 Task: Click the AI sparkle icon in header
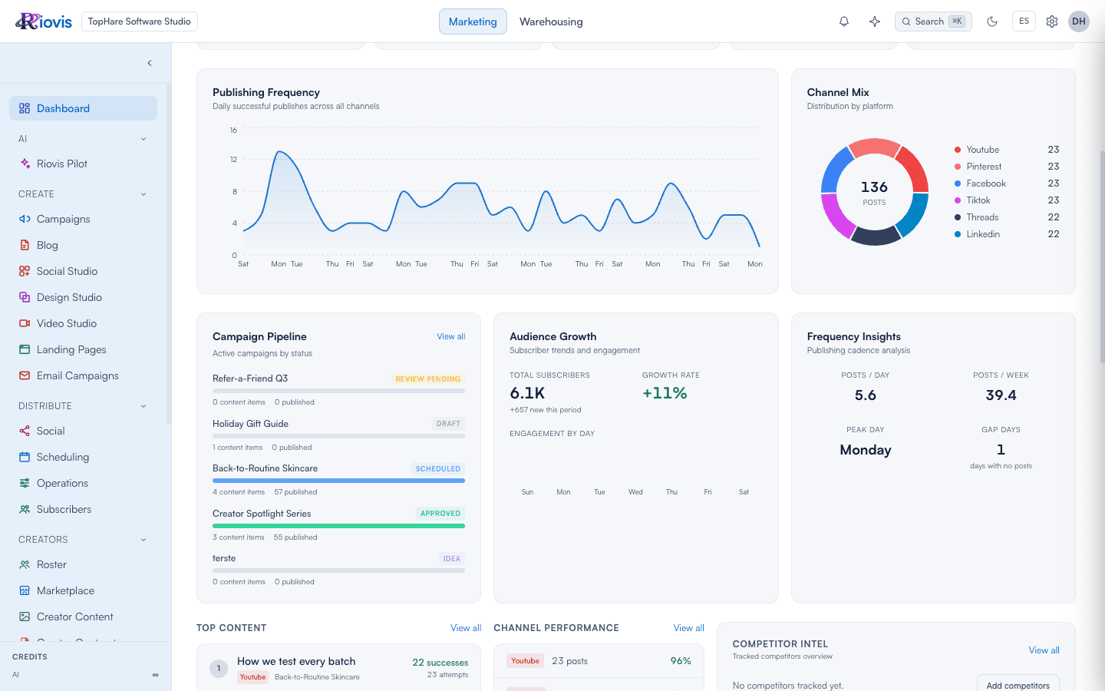[x=875, y=21]
